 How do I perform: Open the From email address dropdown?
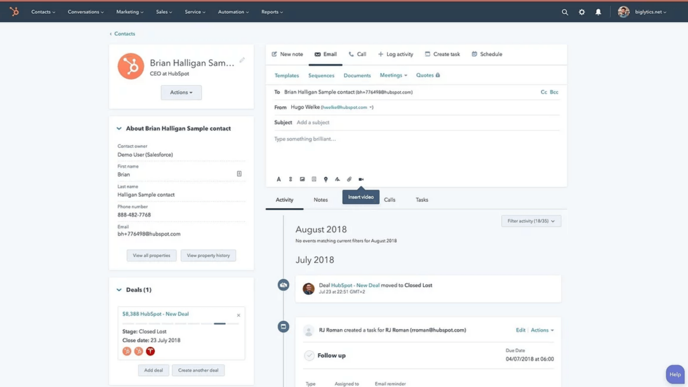(x=347, y=107)
